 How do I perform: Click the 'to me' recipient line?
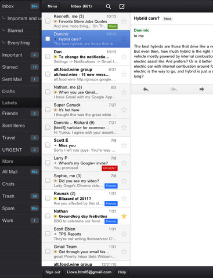coord(139,36)
